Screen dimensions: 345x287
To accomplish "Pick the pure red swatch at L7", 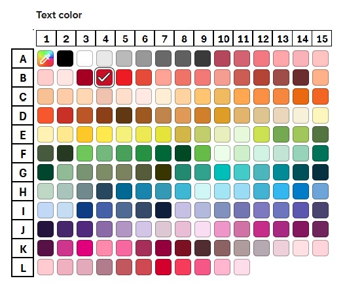I will 163,267.
